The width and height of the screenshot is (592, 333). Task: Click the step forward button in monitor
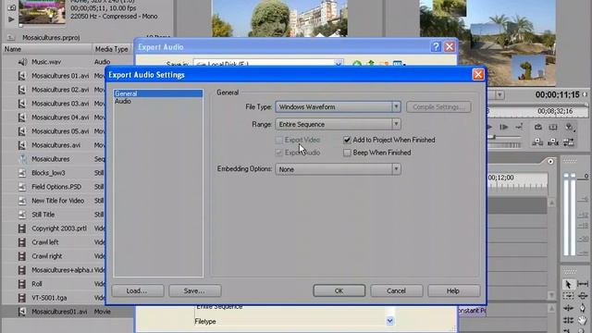pyautogui.click(x=503, y=128)
